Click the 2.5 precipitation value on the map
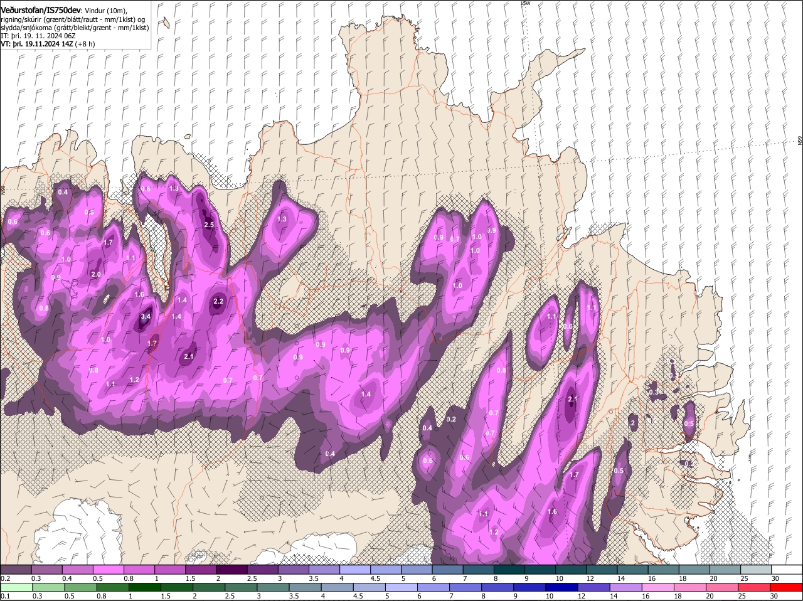Viewport: 803px width, 601px height. coord(210,225)
